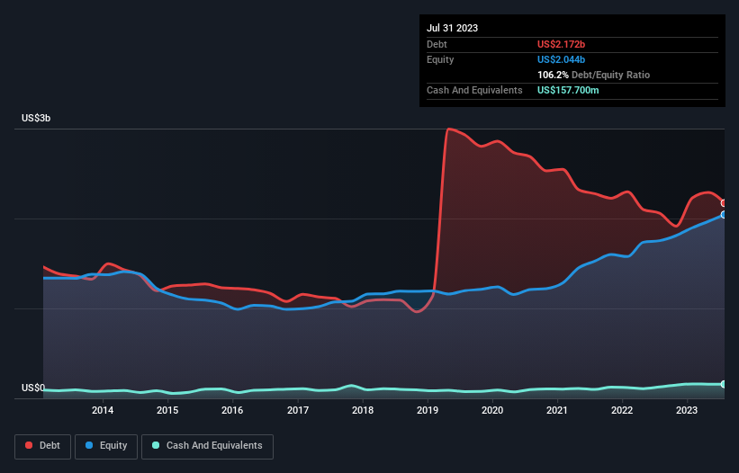Screen dimensions: 739x473
Task: Click the blue Equity endpoint marker
Action: [724, 215]
